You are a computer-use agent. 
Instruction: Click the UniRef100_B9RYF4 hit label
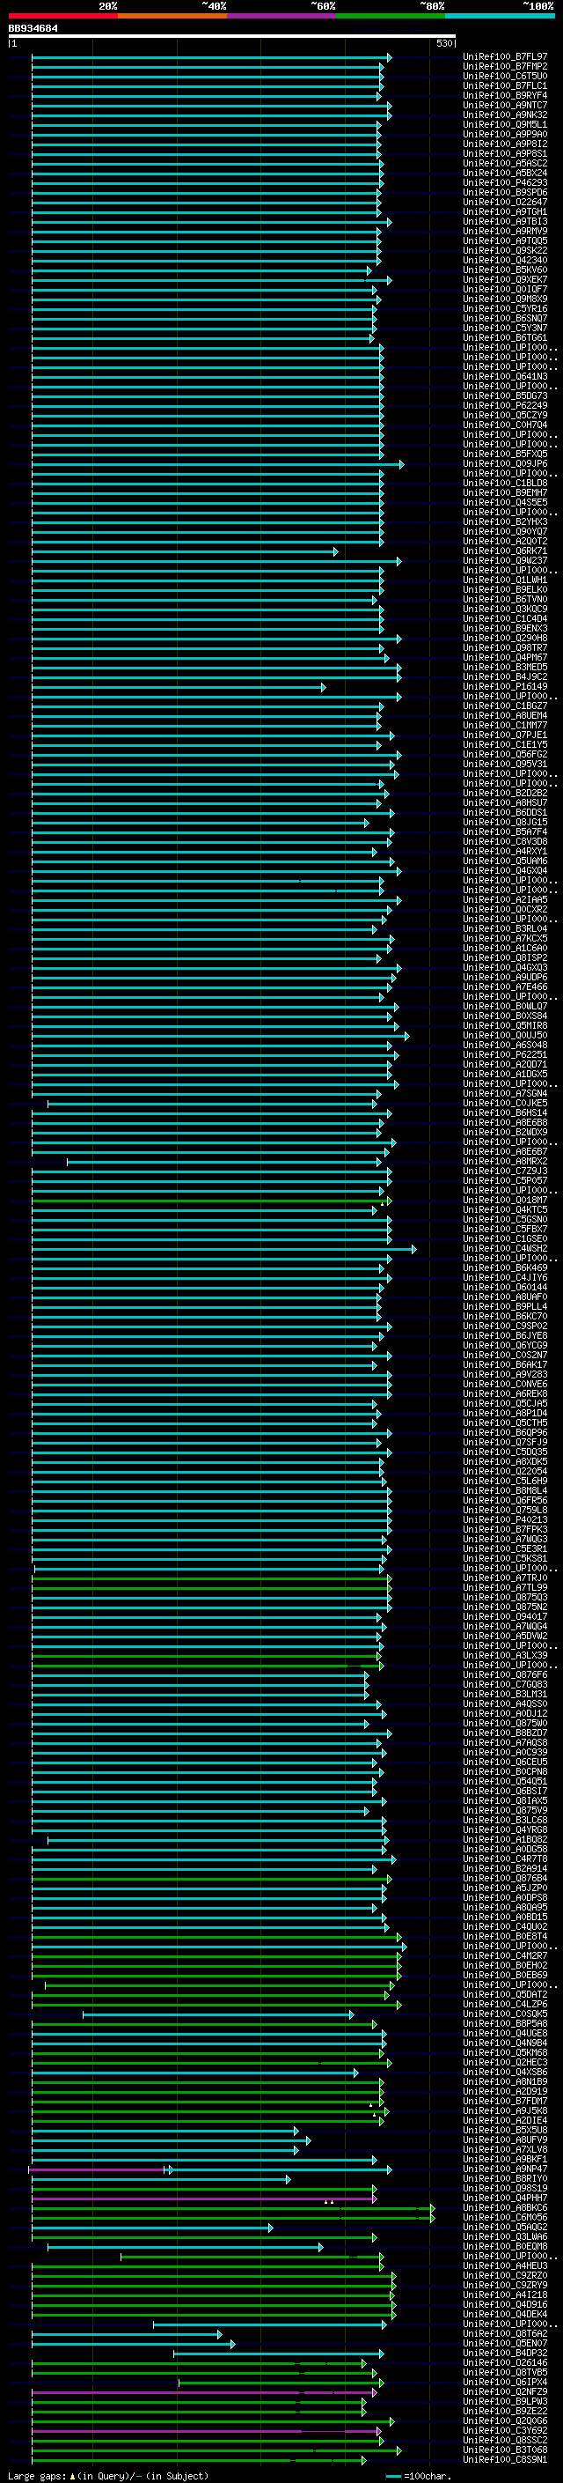505,95
